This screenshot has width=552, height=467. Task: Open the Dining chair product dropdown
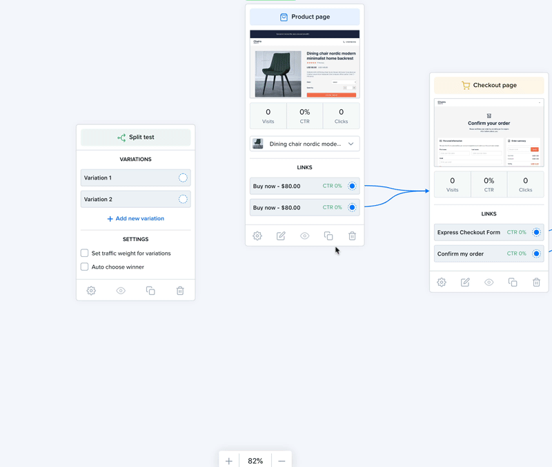coord(304,144)
